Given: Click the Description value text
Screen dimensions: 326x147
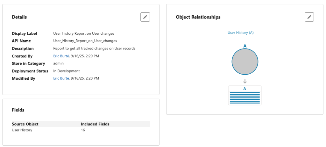Looking at the screenshot, I should [94, 48].
